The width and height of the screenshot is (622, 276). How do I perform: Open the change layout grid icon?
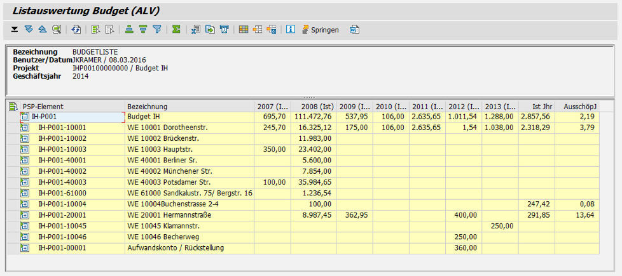tap(244, 29)
